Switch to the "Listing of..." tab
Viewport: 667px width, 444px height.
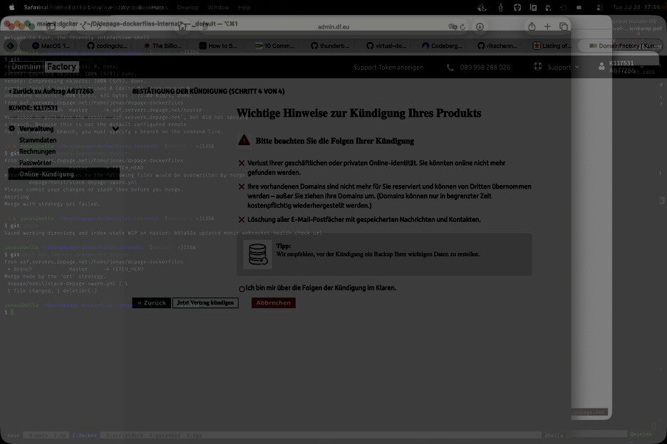coord(553,46)
